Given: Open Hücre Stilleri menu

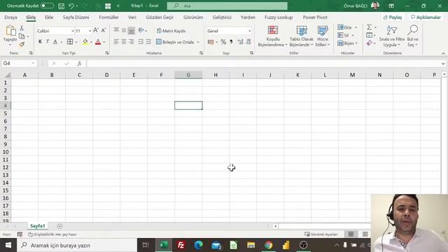Looking at the screenshot, I should click(323, 36).
